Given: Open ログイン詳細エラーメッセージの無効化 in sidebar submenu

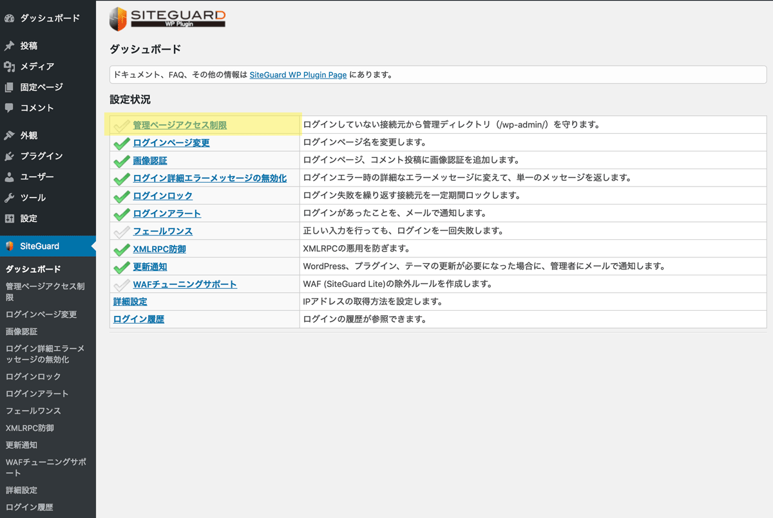Looking at the screenshot, I should pyautogui.click(x=45, y=354).
